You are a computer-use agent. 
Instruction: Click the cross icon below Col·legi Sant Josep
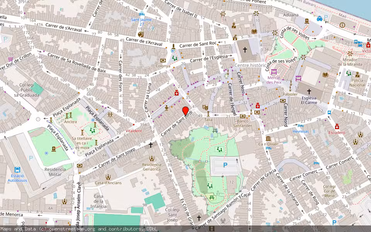(x=199, y=218)
